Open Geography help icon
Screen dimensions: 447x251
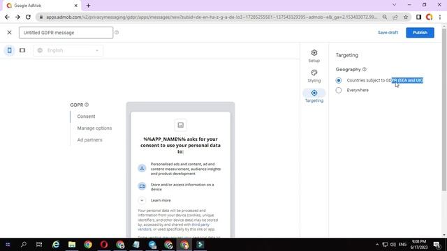365,69
